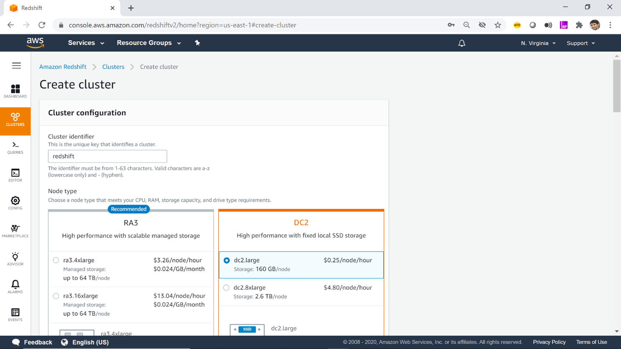
Task: Open the Support dropdown
Action: tap(581, 43)
